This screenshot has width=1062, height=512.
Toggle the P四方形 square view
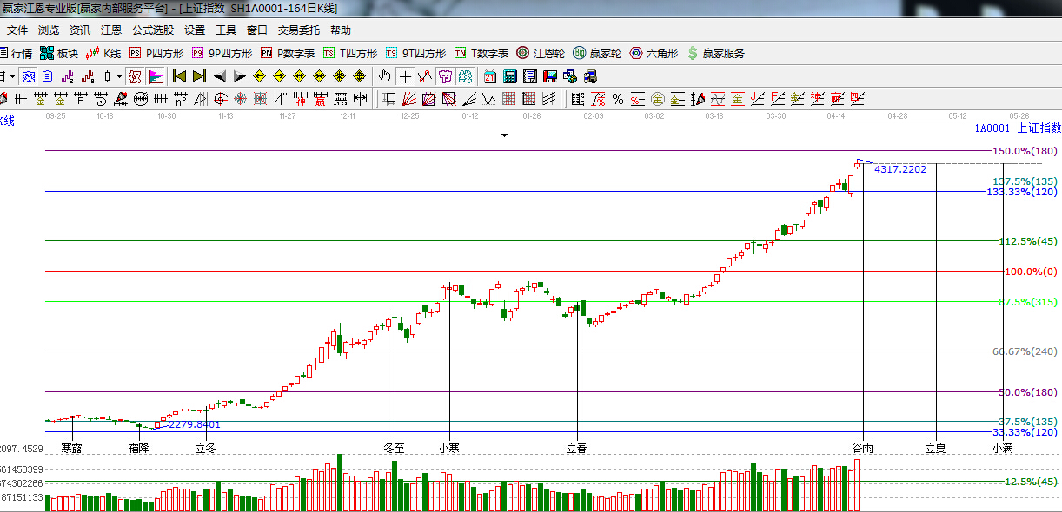click(x=156, y=54)
